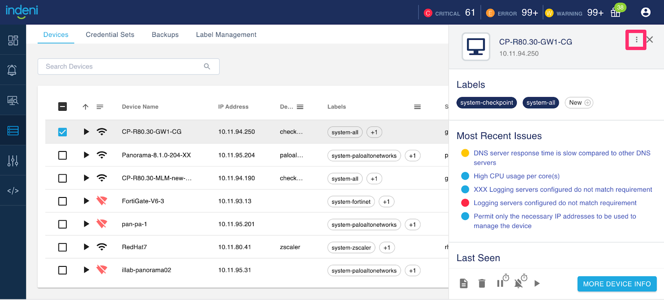Switch to the Label Management tab
The image size is (664, 300).
pyautogui.click(x=226, y=34)
